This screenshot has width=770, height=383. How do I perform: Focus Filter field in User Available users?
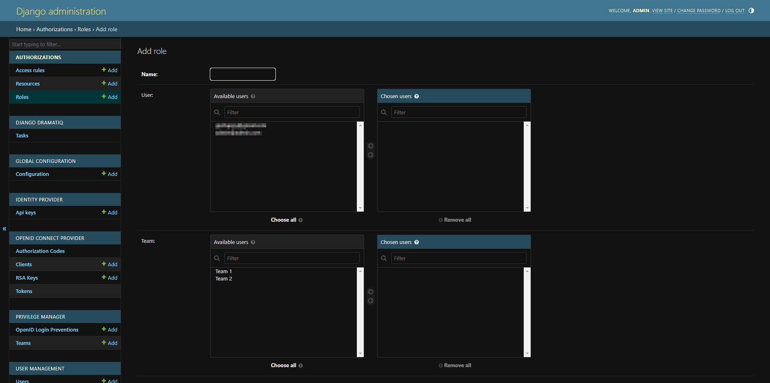click(292, 112)
